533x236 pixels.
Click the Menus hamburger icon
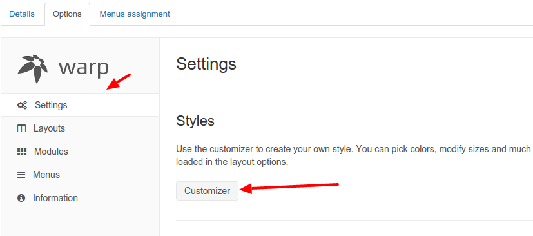point(21,175)
